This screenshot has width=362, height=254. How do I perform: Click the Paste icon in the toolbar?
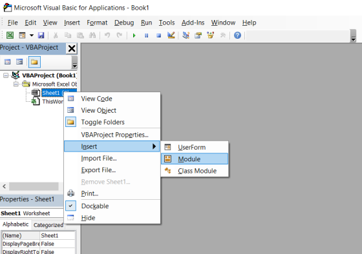[x=80, y=35]
